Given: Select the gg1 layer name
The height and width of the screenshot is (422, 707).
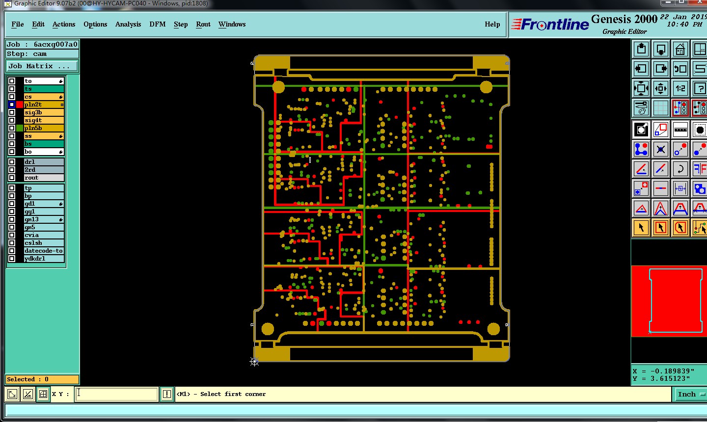Looking at the screenshot, I should (x=44, y=211).
